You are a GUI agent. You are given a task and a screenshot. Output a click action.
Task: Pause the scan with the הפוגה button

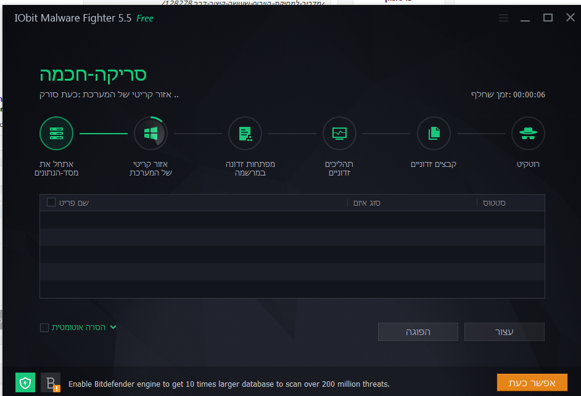click(x=418, y=332)
